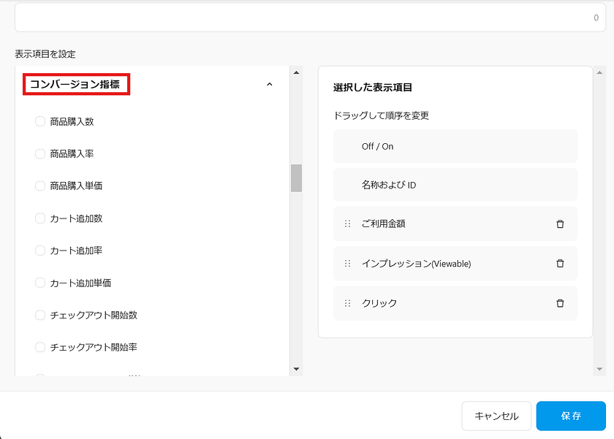Check the 商品購入数 checkbox
Viewport: 614px width, 439px height.
click(40, 122)
